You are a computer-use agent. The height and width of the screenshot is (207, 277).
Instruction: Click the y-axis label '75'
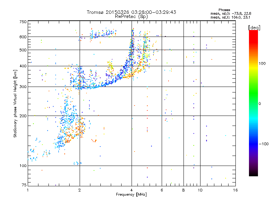click(24, 185)
